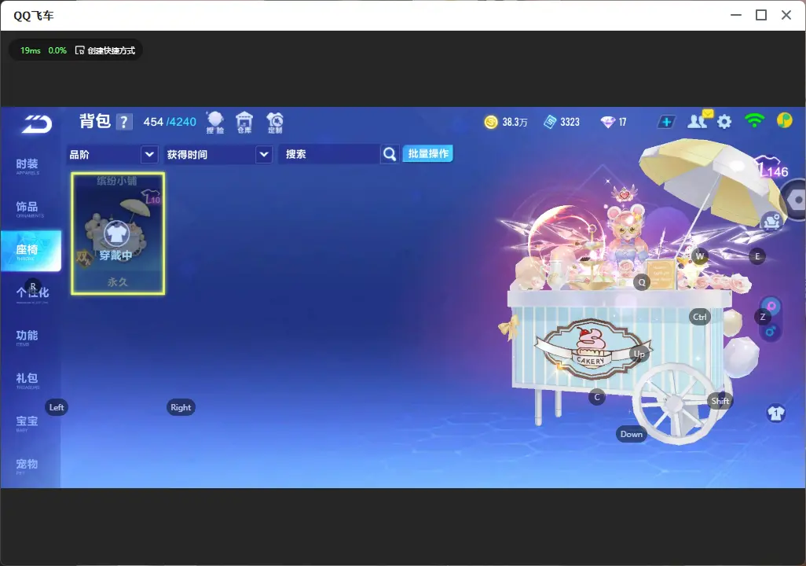Click the 454/4240 capacity text
This screenshot has width=806, height=566.
tap(170, 122)
